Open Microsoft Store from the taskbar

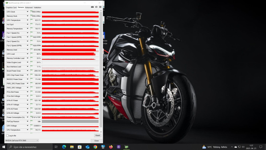point(79,147)
